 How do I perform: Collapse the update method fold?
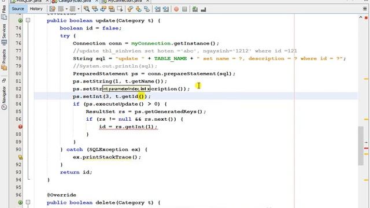point(28,20)
